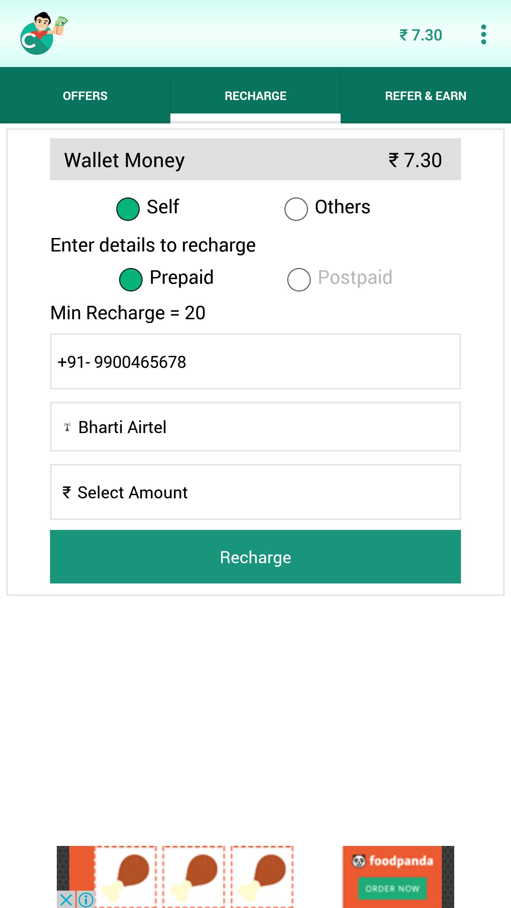Switch to the Postpaid option
This screenshot has height=908, width=511.
(x=299, y=279)
